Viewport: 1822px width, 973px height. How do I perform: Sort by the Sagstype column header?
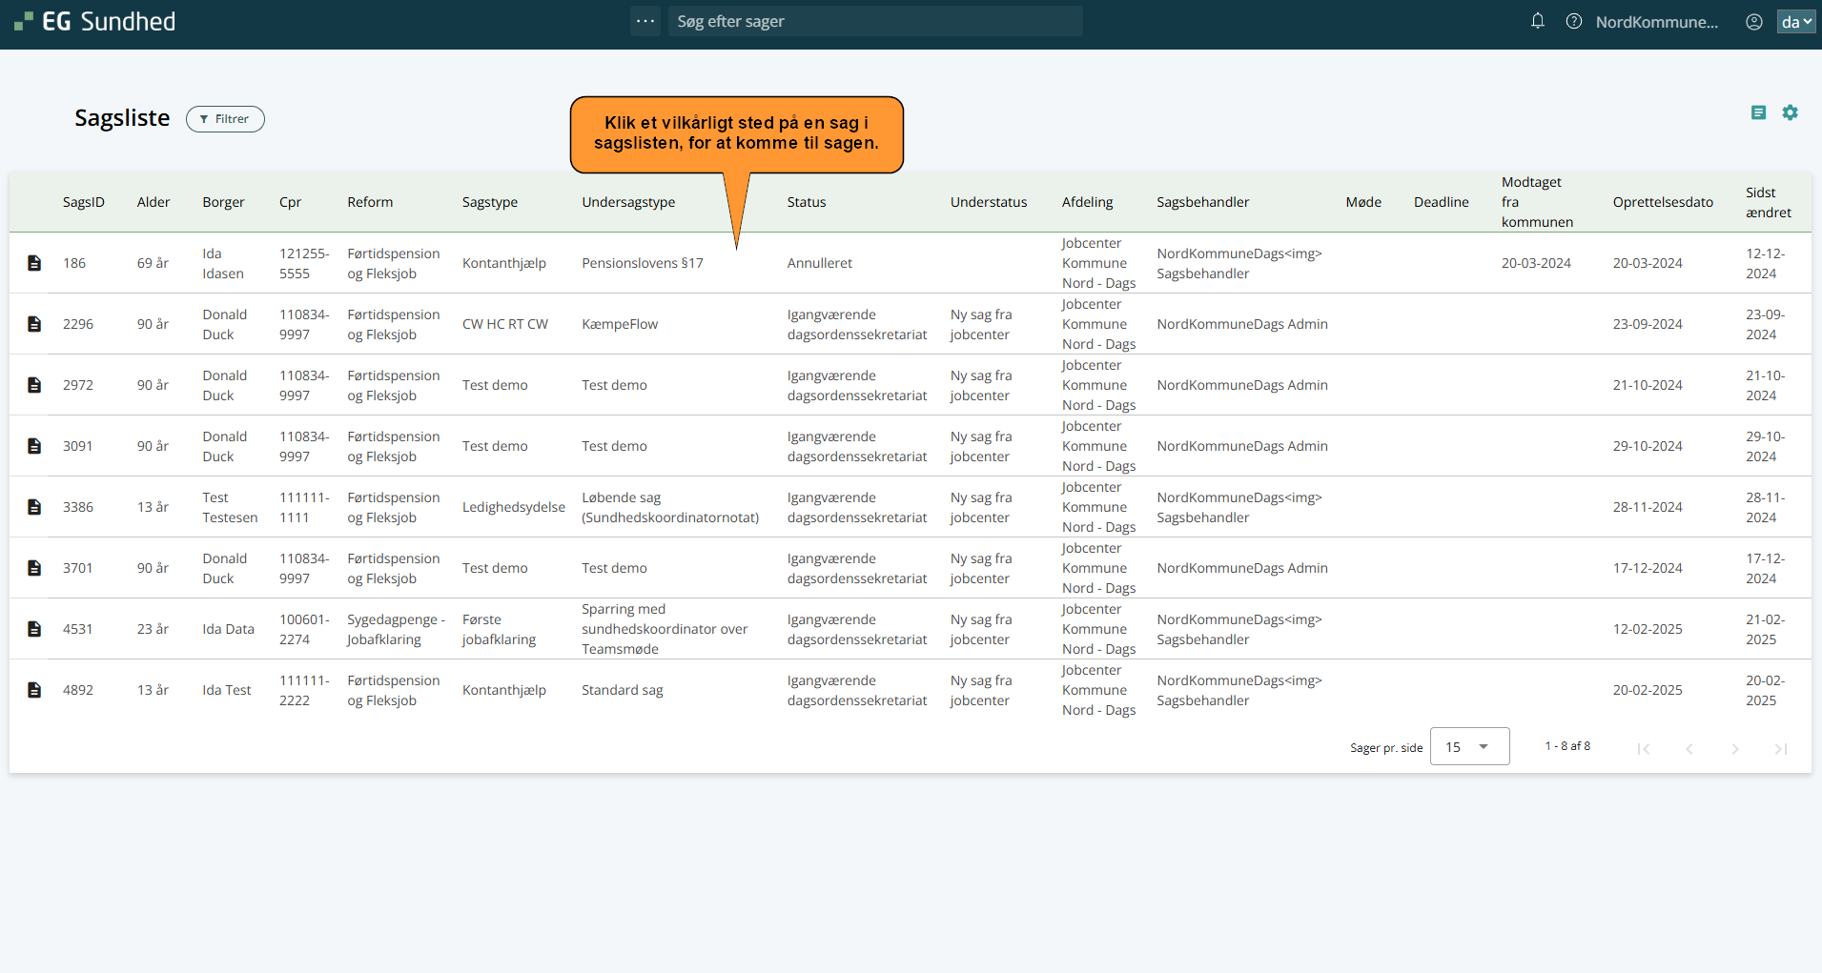pos(490,202)
